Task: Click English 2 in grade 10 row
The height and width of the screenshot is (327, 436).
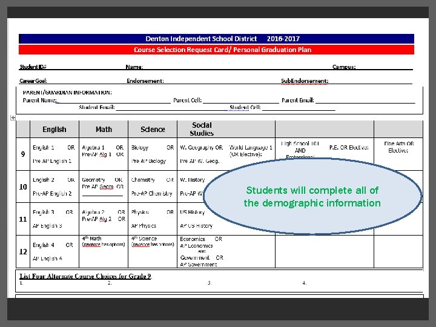Action: (x=44, y=180)
